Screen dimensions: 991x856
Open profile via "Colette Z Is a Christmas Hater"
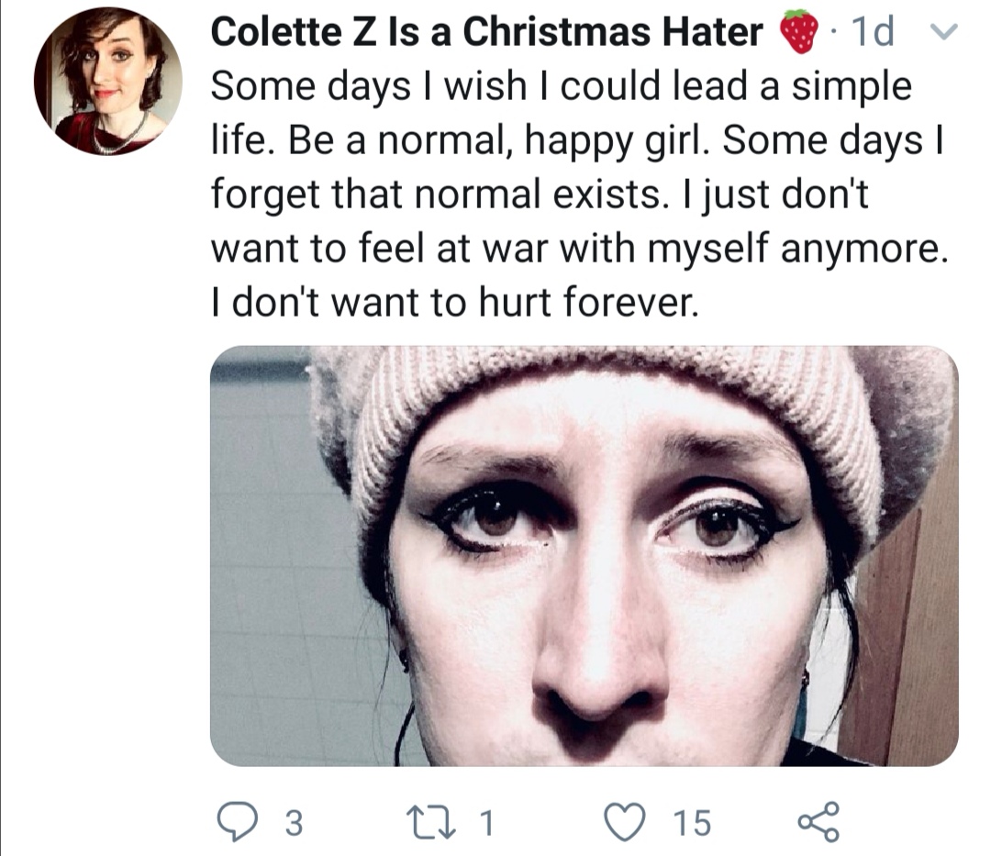click(486, 34)
